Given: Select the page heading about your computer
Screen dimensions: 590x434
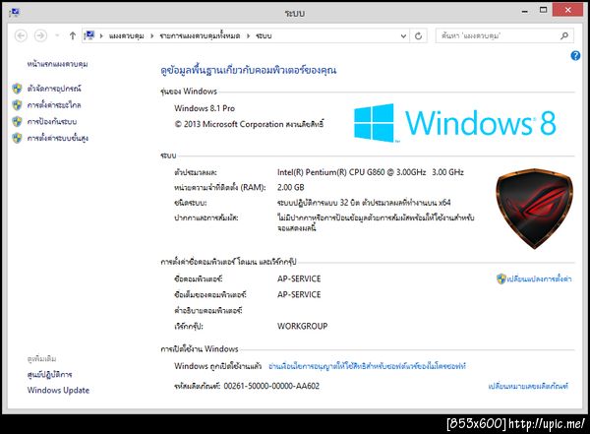Looking at the screenshot, I should coord(249,71).
